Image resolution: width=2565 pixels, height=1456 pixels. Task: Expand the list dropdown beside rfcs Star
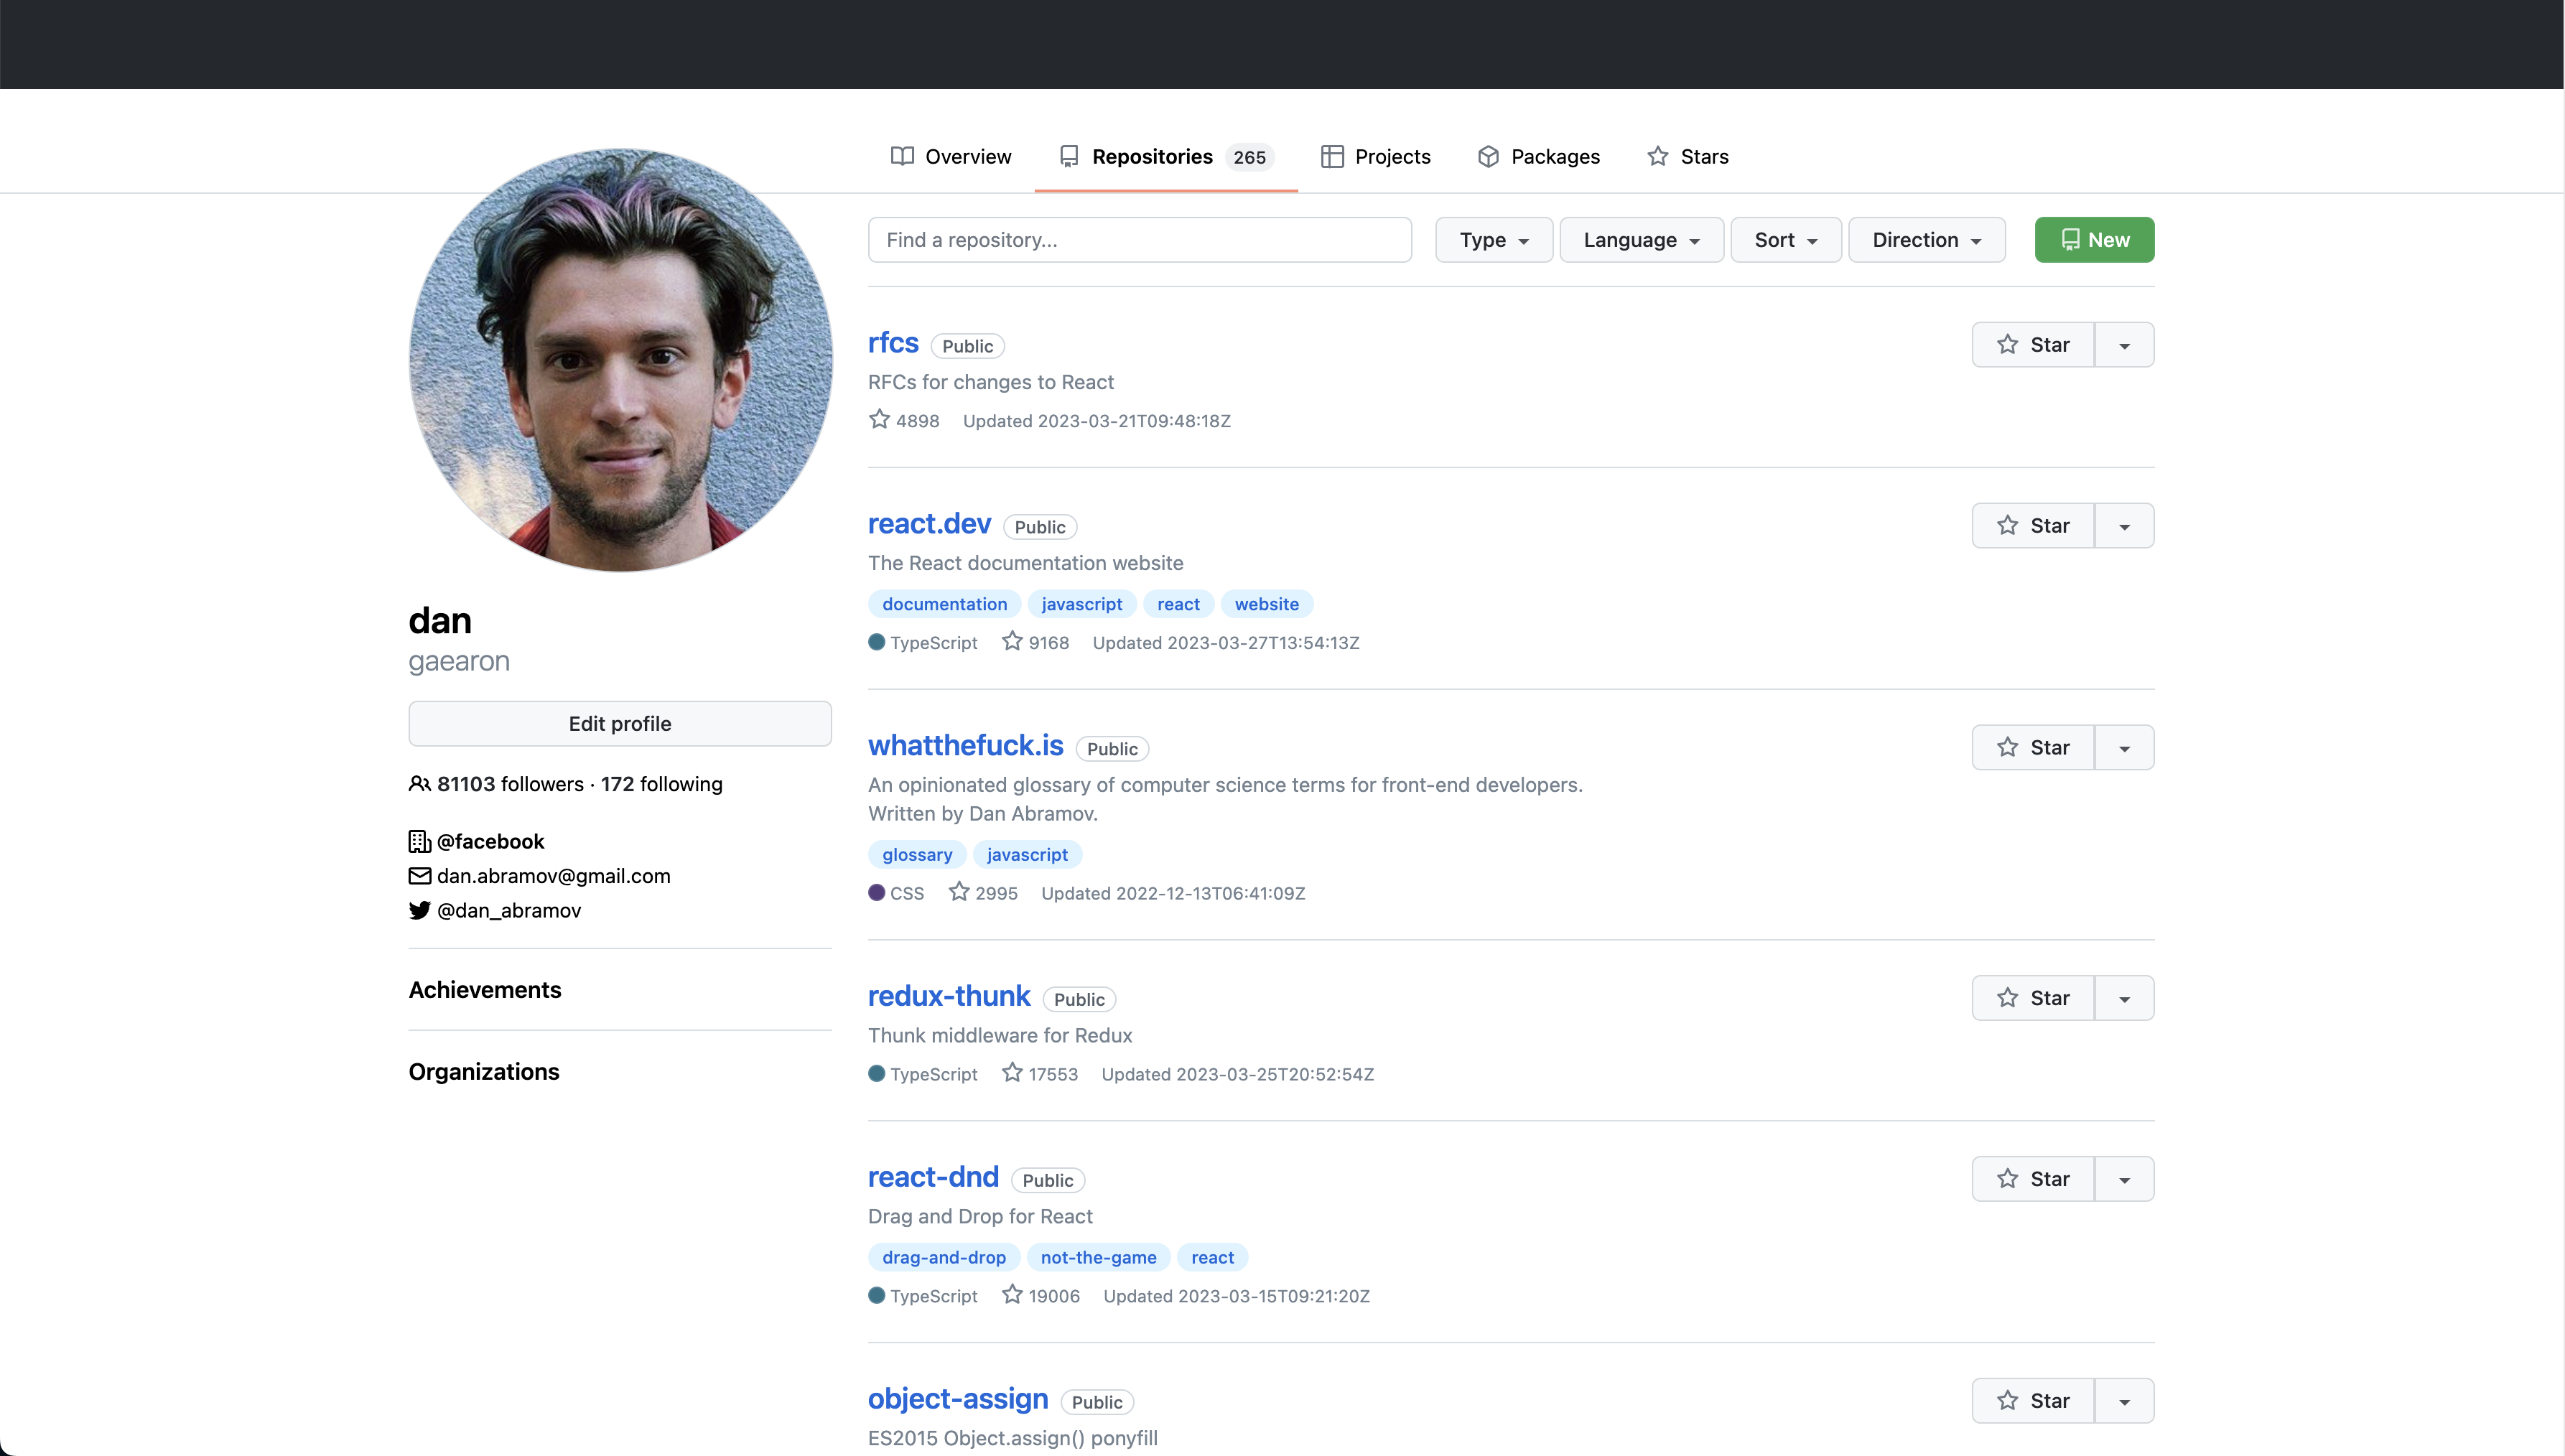tap(2125, 345)
